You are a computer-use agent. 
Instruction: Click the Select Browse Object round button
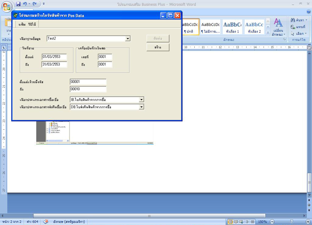309,205
